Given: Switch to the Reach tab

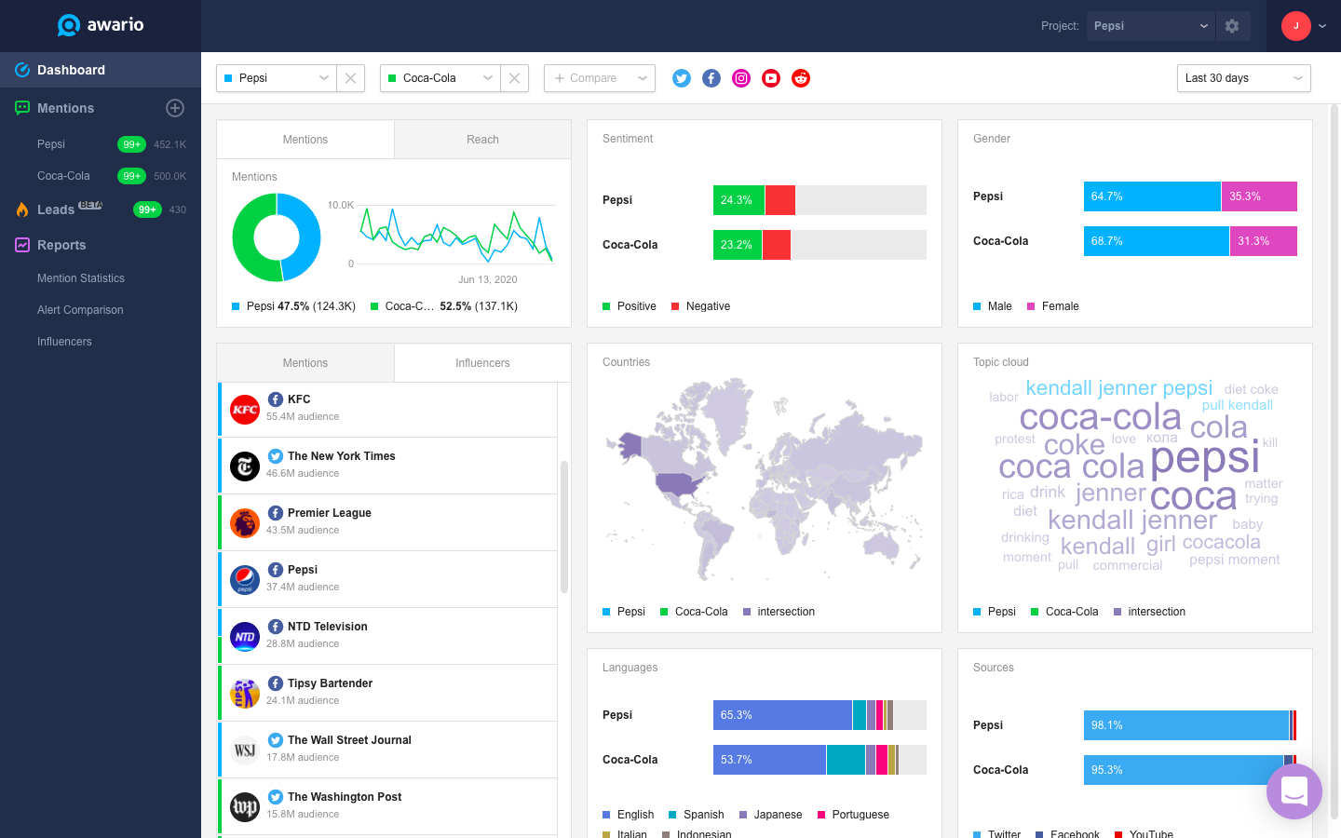Looking at the screenshot, I should [482, 140].
